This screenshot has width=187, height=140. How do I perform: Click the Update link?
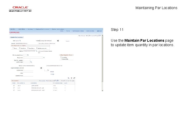(52, 72)
